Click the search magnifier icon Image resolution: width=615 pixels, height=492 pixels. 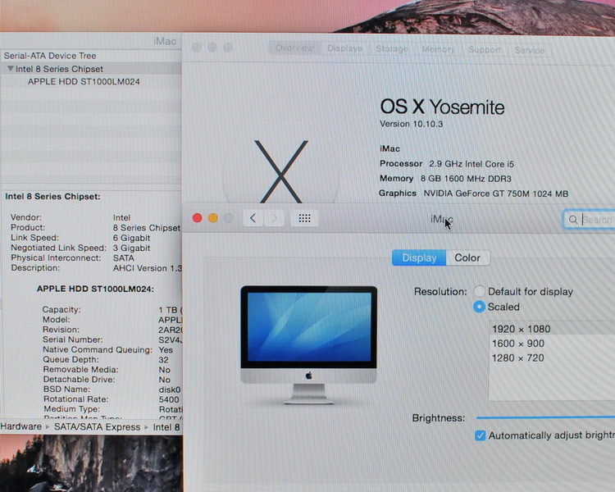point(573,219)
